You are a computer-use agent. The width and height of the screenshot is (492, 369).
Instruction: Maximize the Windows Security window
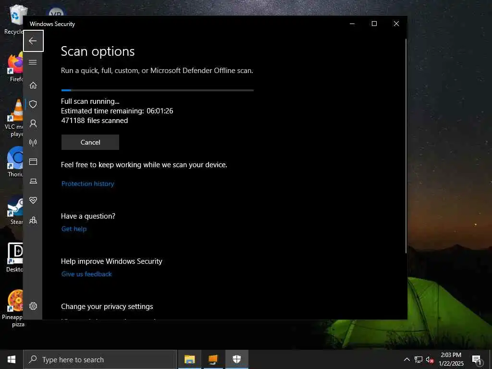374,24
